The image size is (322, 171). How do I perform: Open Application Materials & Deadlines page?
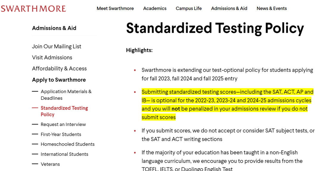pyautogui.click(x=66, y=95)
